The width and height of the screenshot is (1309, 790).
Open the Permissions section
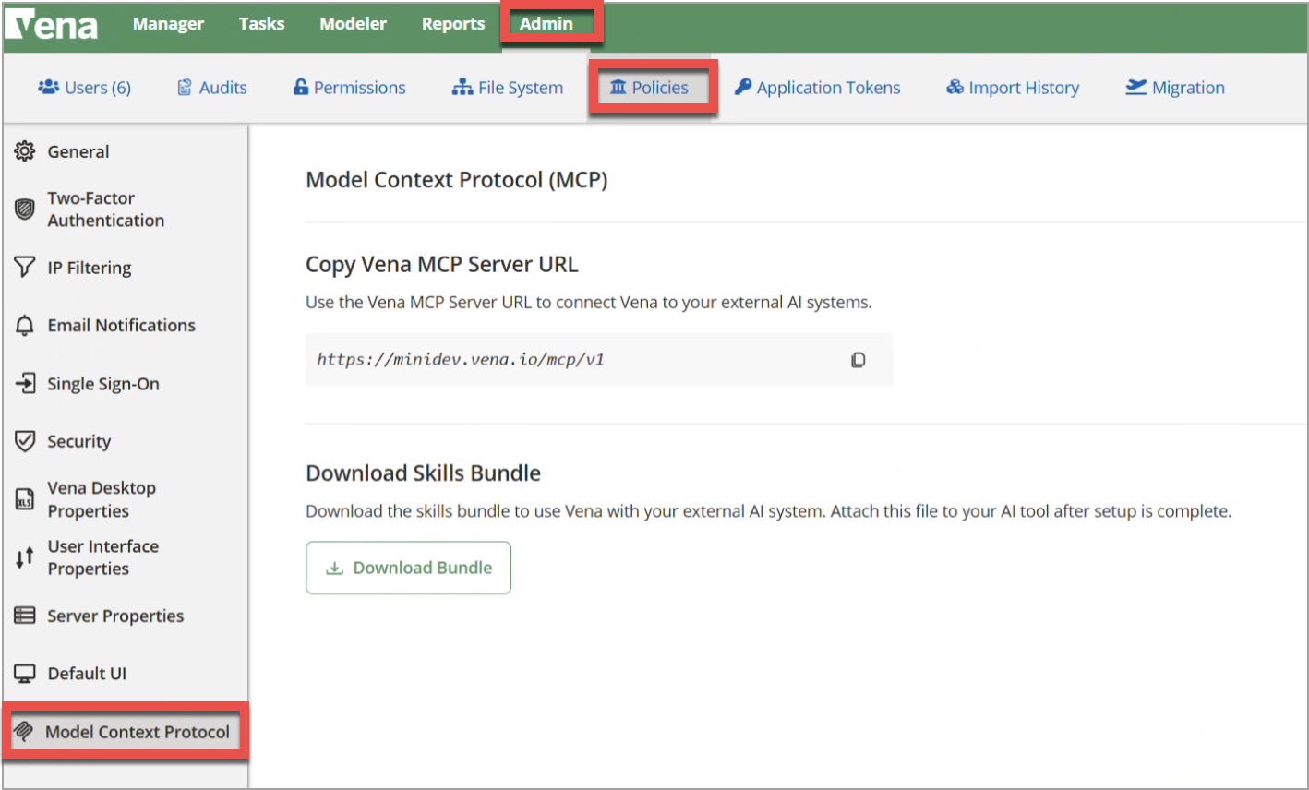[350, 88]
